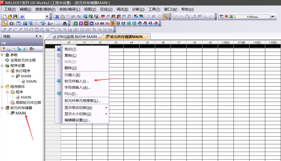The width and height of the screenshot is (281, 161).
Task: Pin the Navigation pane
Action: pos(36,36)
